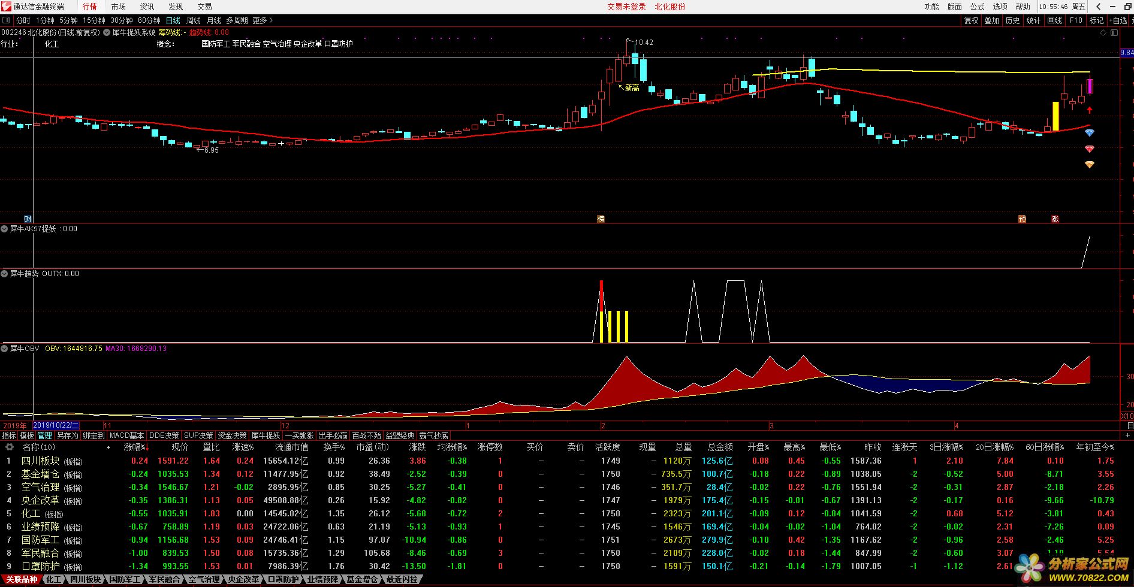Click the 叠加 overlay button
Screen dimensions: 1134x587
coord(992,20)
